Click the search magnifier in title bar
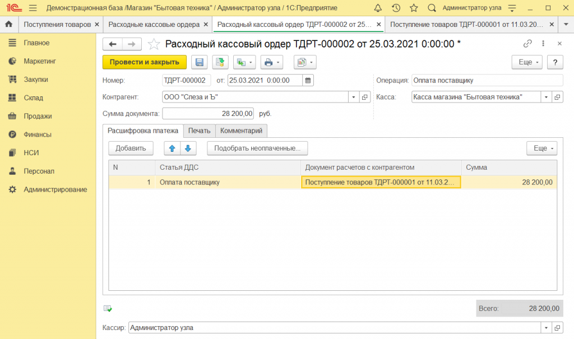The width and height of the screenshot is (574, 339). pyautogui.click(x=432, y=8)
